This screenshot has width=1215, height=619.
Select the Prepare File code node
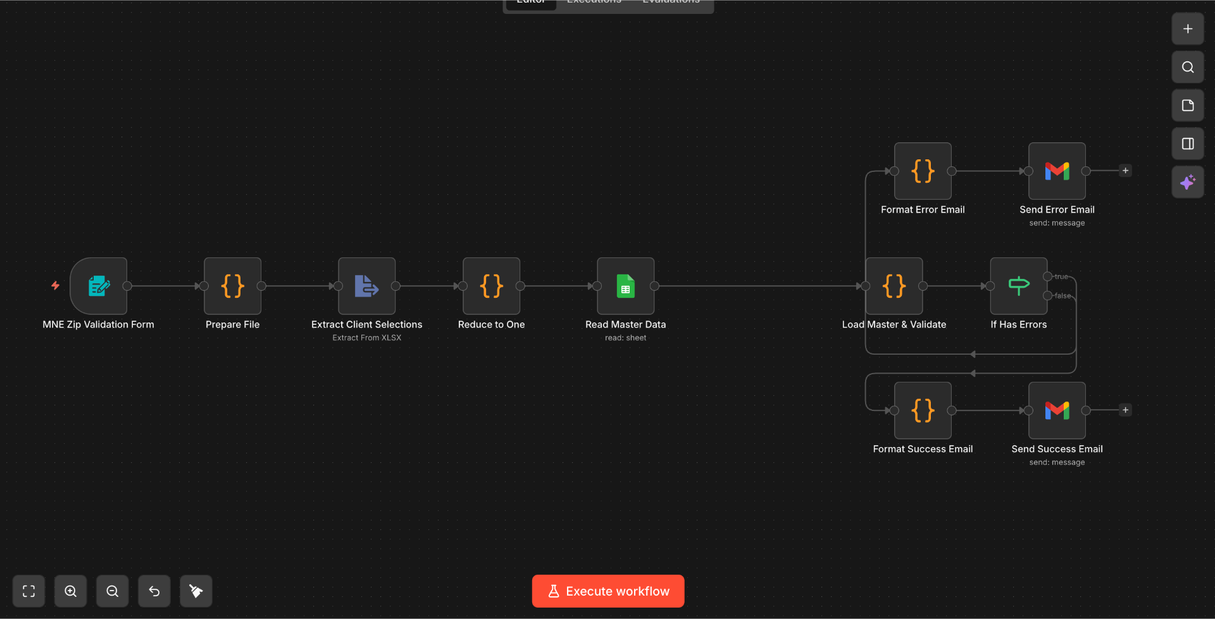click(x=233, y=286)
